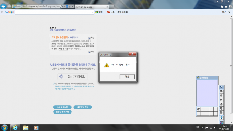Click the magnifier search icon in address bar

point(62,7)
